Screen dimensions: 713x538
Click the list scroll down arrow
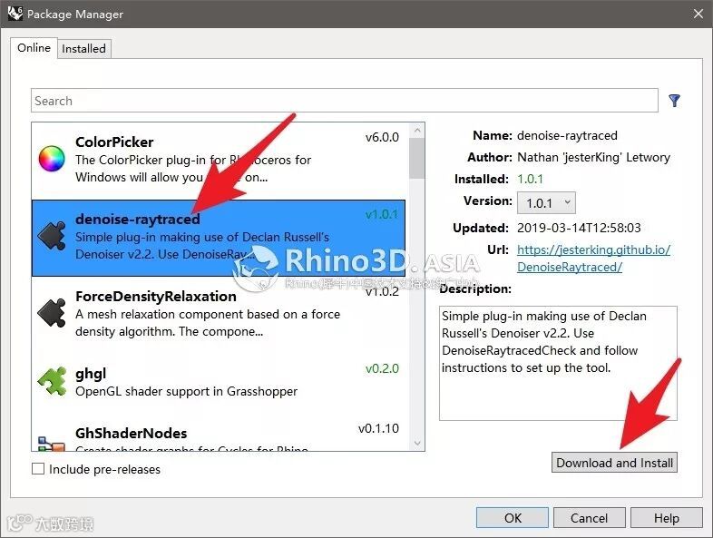click(417, 443)
